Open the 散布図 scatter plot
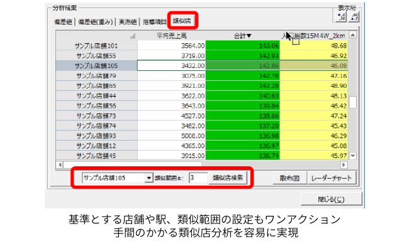 289,178
